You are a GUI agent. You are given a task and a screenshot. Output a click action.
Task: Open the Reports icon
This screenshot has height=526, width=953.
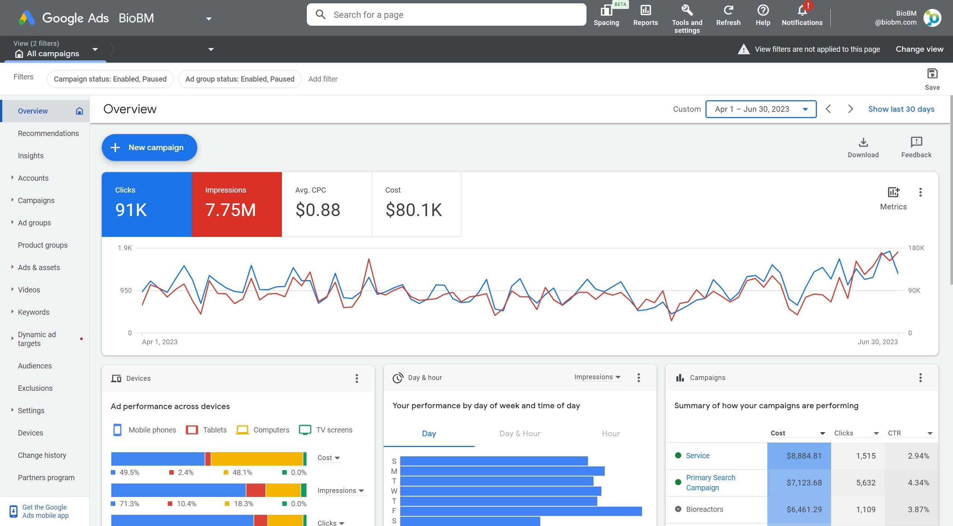click(645, 10)
